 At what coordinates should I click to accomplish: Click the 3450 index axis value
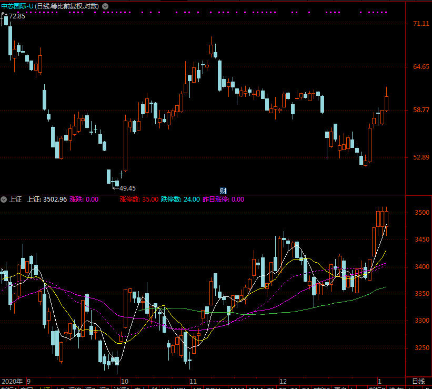[422, 240]
